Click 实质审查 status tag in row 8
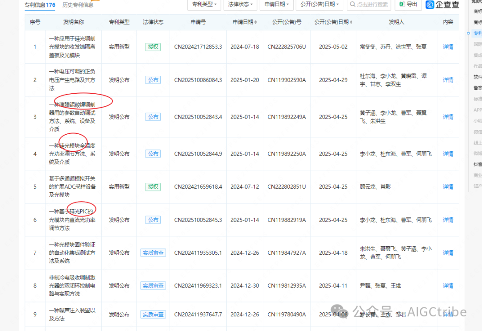The width and height of the screenshot is (482, 331). click(153, 285)
